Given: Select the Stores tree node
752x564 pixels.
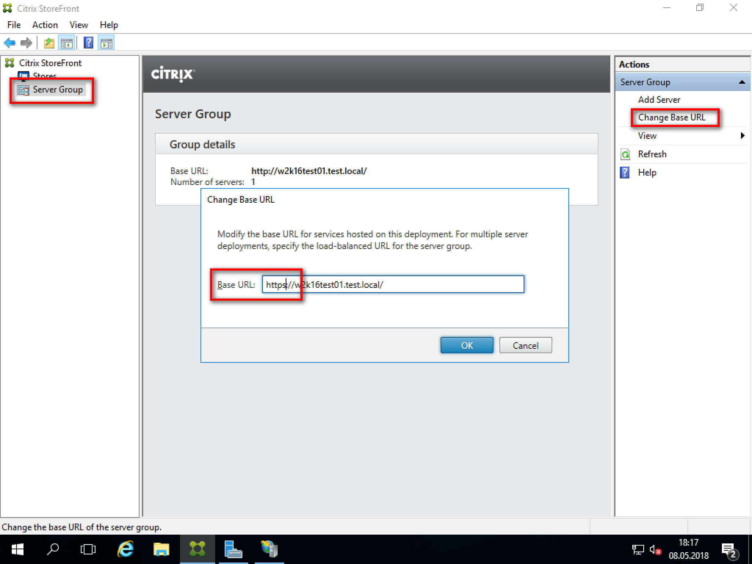Looking at the screenshot, I should tap(44, 75).
